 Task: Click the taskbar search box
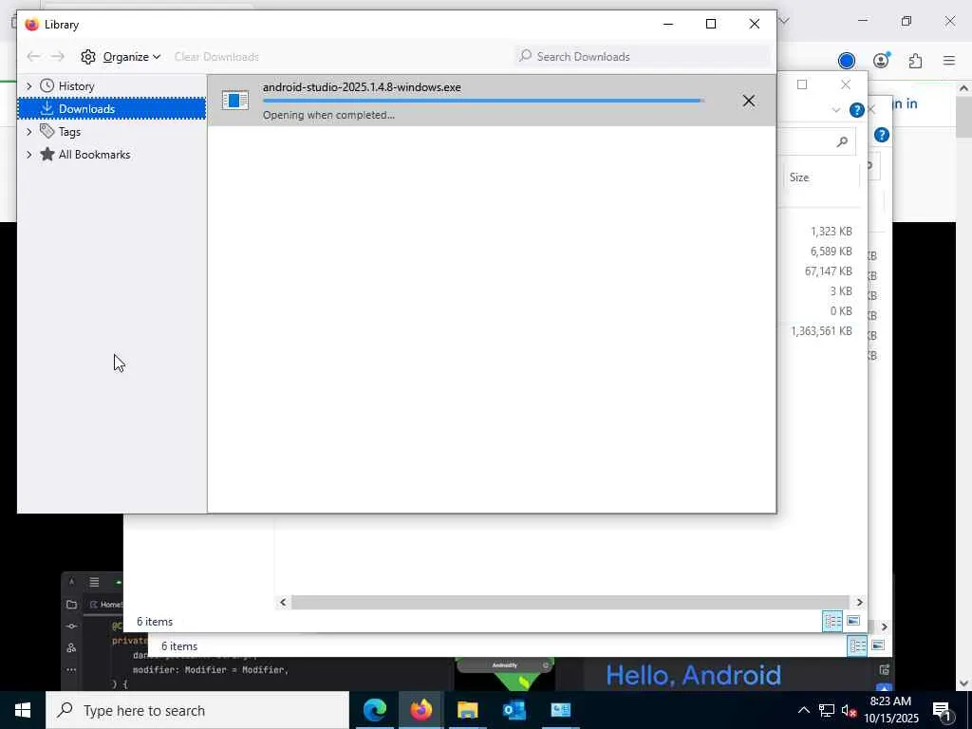click(x=197, y=710)
